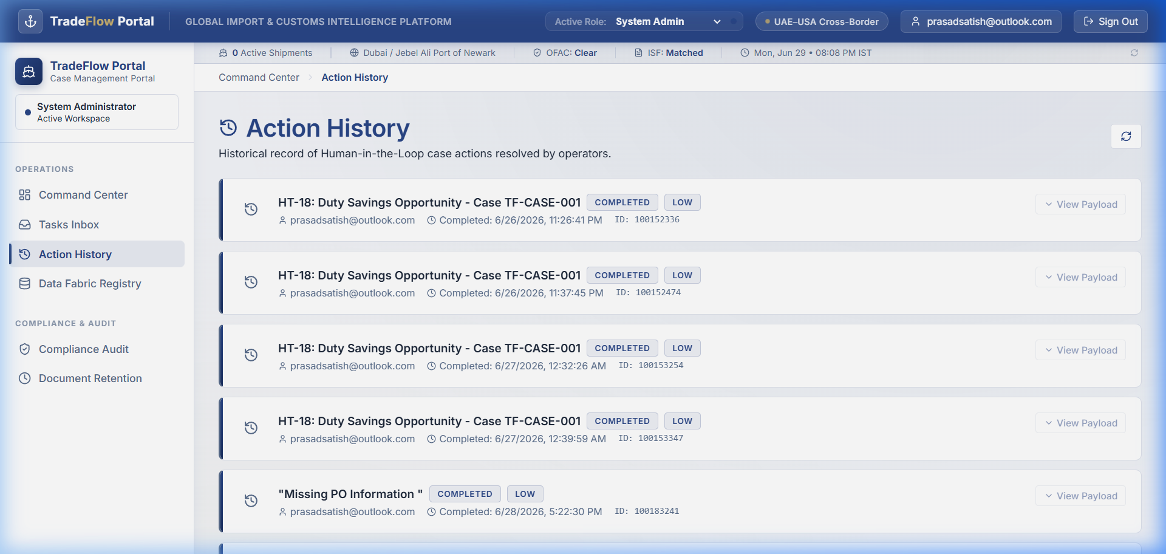The image size is (1166, 554).
Task: Go to Tasks Inbox in the sidebar
Action: pos(97,225)
